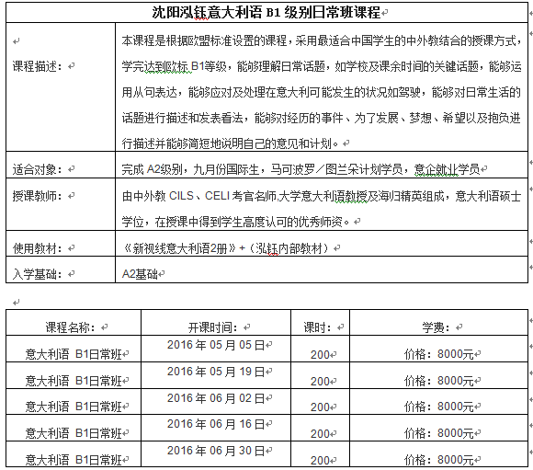The width and height of the screenshot is (533, 470).
Task: Click 意大利语 B1日常班 in the 06 月 16 日 row
Action: (x=74, y=433)
